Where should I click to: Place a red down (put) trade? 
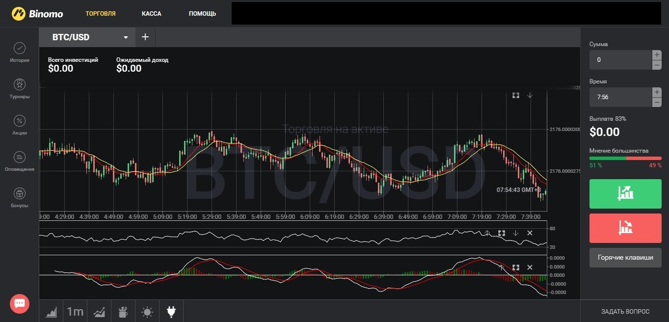[625, 228]
